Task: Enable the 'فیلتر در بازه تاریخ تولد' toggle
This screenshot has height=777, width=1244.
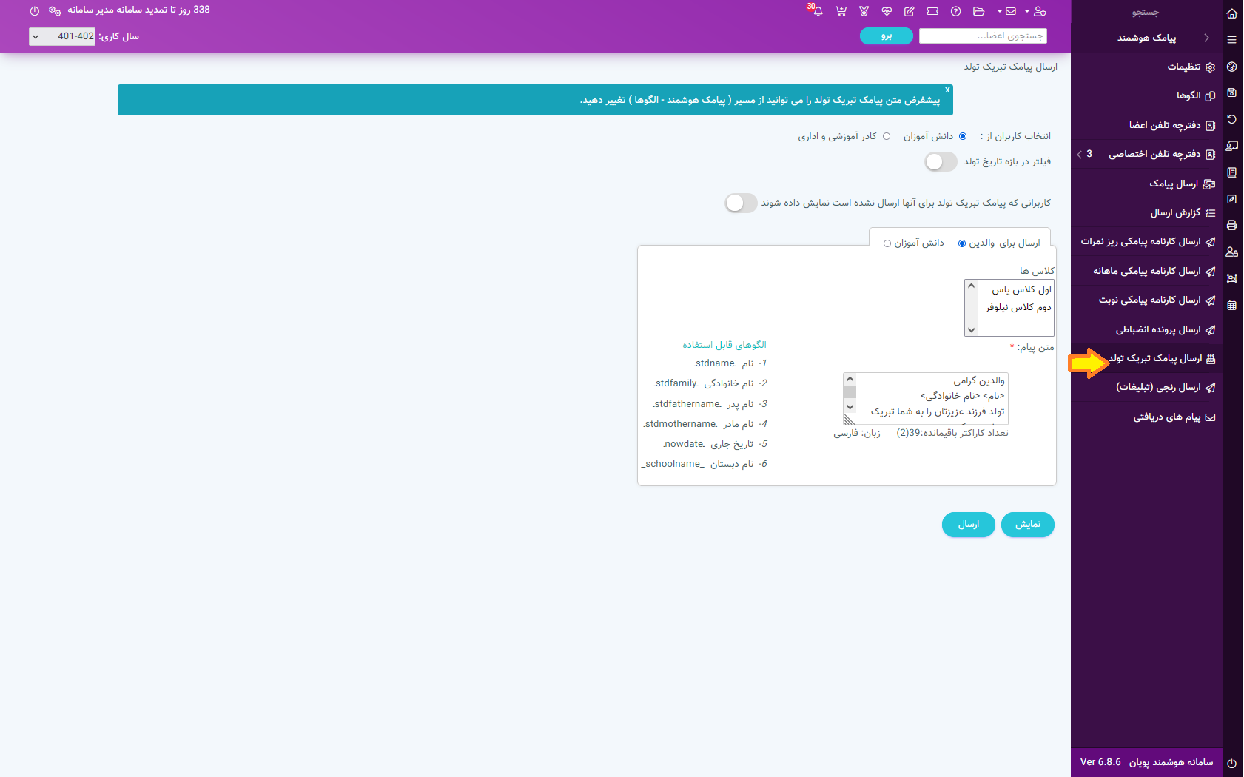Action: [941, 161]
